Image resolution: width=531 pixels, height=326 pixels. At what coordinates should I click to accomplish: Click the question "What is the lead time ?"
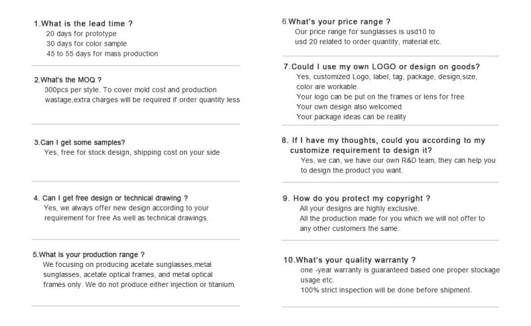84,24
